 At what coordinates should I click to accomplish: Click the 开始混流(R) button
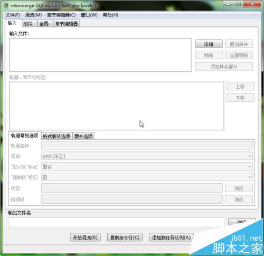[86, 238]
